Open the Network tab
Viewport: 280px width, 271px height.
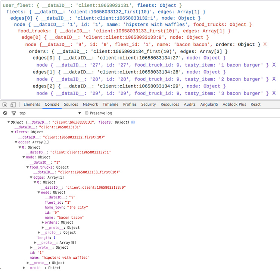[x=90, y=105]
